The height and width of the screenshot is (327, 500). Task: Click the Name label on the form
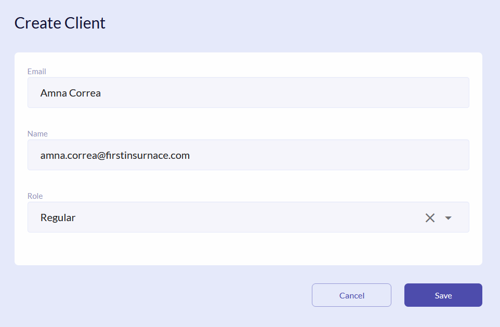[x=37, y=133]
